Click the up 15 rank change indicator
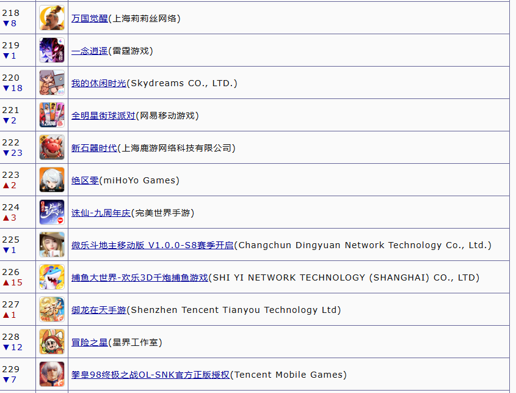This screenshot has width=516, height=393. (13, 282)
